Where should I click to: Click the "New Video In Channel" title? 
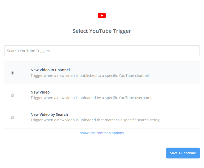pyautogui.click(x=50, y=70)
